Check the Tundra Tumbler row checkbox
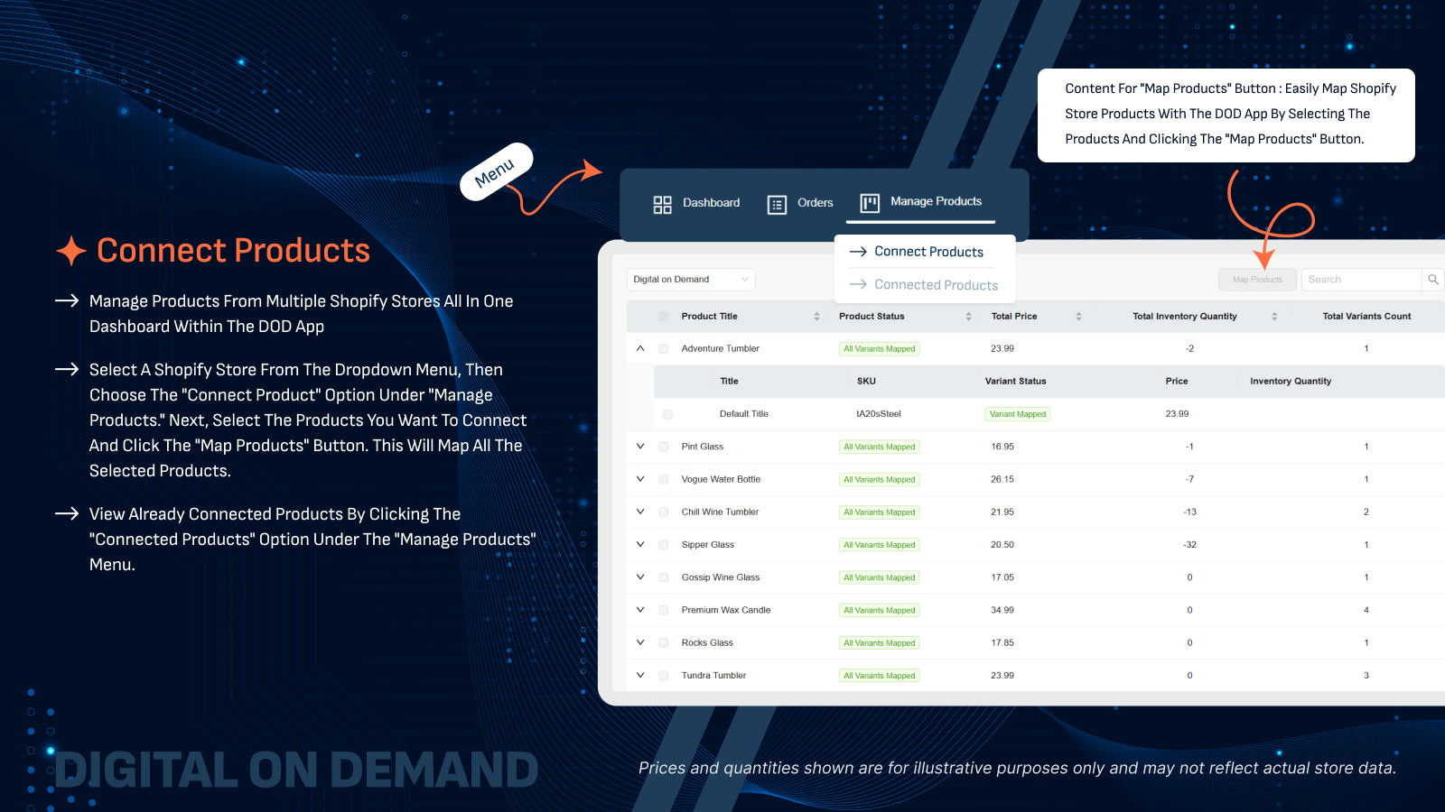The width and height of the screenshot is (1445, 812). coord(664,676)
